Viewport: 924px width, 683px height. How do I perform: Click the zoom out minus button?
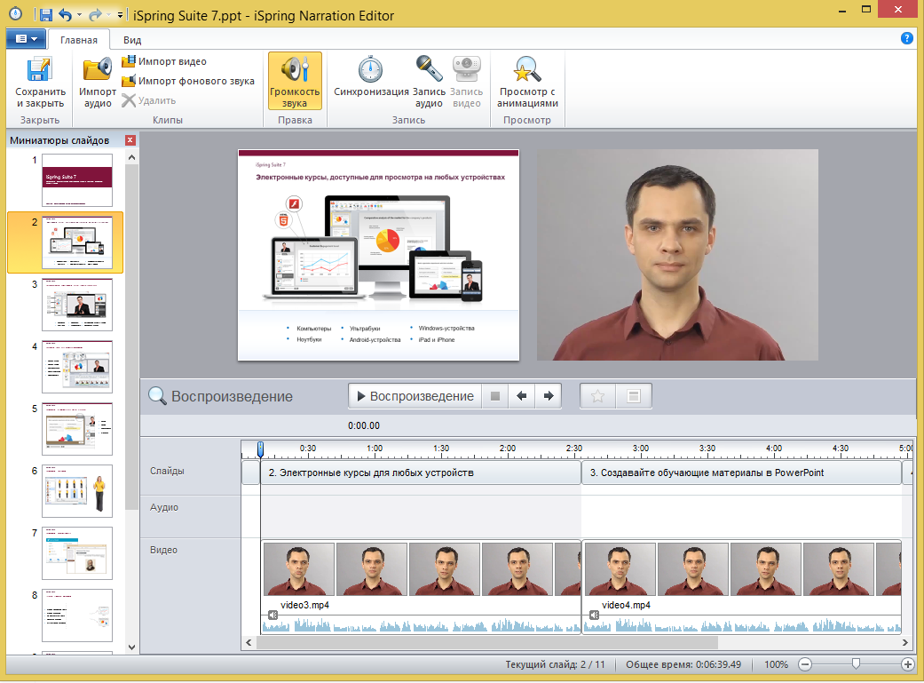tap(805, 664)
